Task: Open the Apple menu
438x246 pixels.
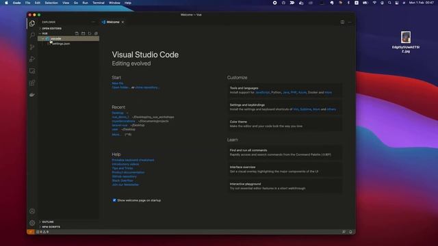Action: click(6, 3)
